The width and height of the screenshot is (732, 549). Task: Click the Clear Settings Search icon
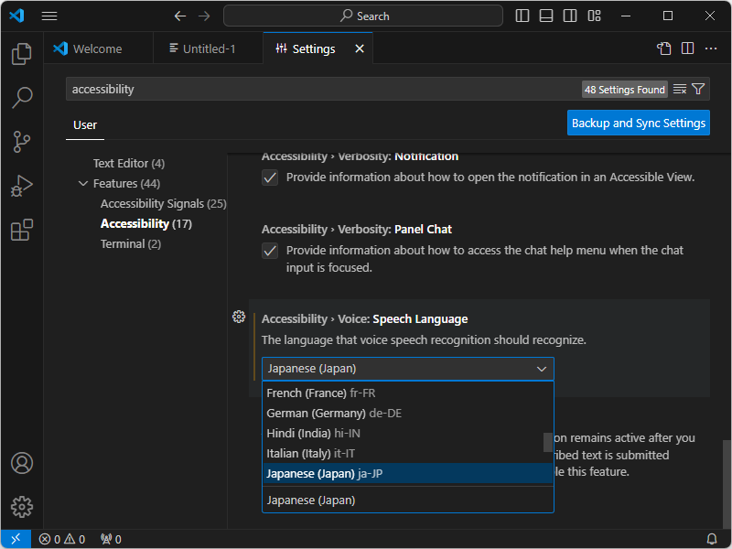681,89
